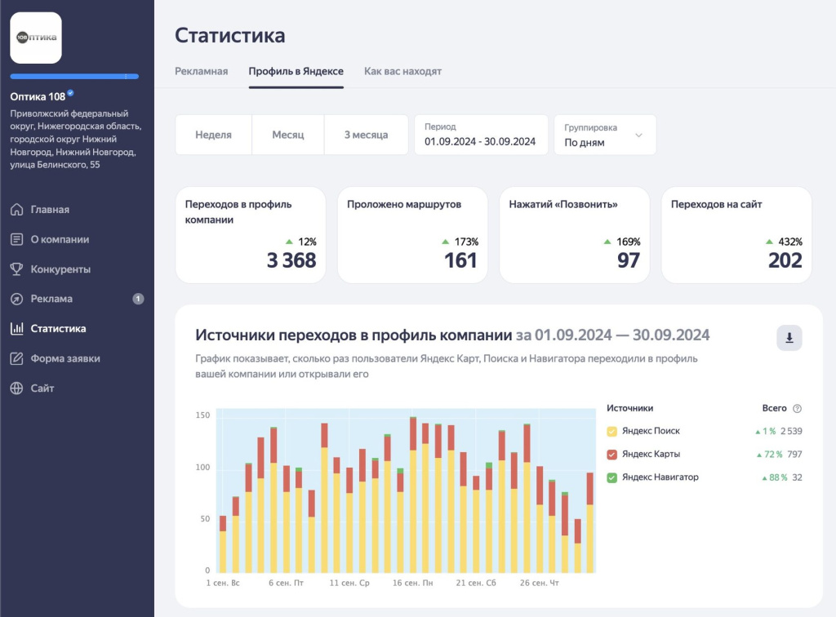Click the help icon beside Всего
Screen dimensions: 836x617
click(797, 409)
